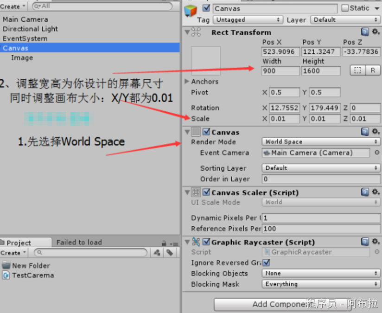Open the Blocking Mask dropdown
This screenshot has height=313, width=382.
point(321,284)
